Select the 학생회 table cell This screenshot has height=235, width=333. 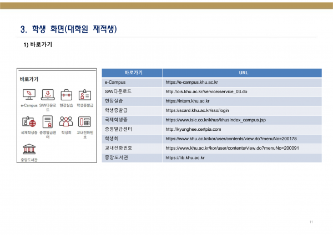(132, 139)
